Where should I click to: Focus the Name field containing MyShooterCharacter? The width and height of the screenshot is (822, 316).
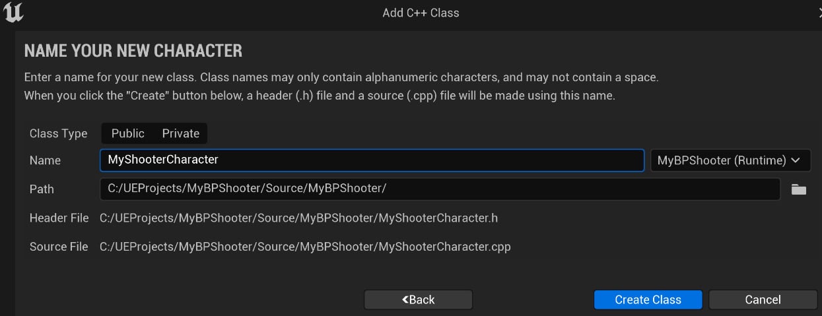[372, 160]
